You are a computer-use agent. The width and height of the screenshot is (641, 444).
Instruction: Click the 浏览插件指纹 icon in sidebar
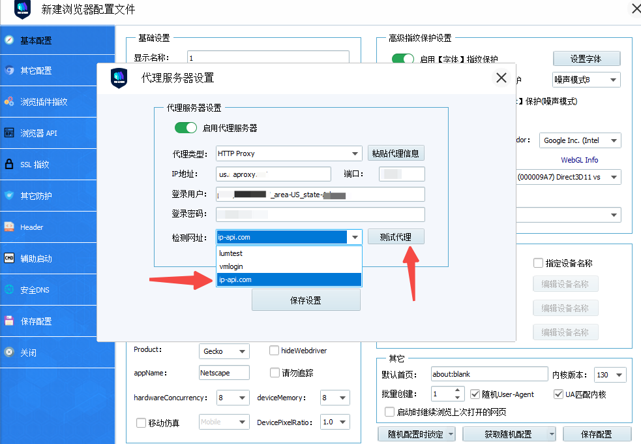(x=9, y=102)
